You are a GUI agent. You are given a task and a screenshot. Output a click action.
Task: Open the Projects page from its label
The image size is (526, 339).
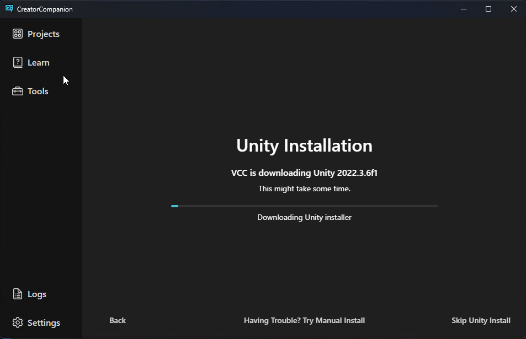point(44,34)
